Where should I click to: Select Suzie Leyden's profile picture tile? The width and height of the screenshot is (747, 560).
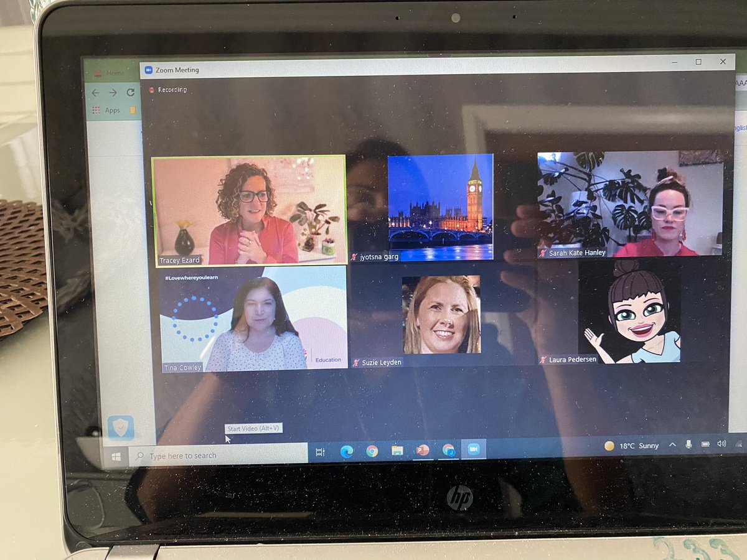[441, 315]
